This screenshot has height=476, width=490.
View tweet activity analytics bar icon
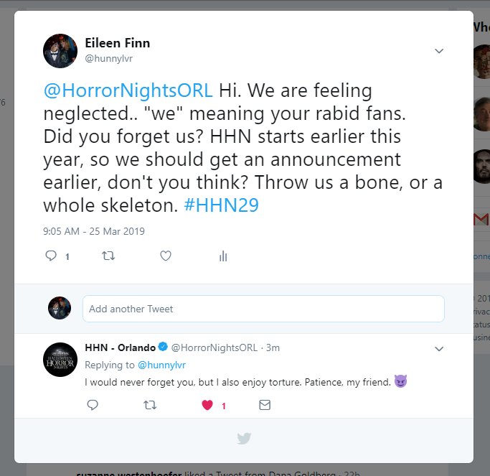[223, 256]
